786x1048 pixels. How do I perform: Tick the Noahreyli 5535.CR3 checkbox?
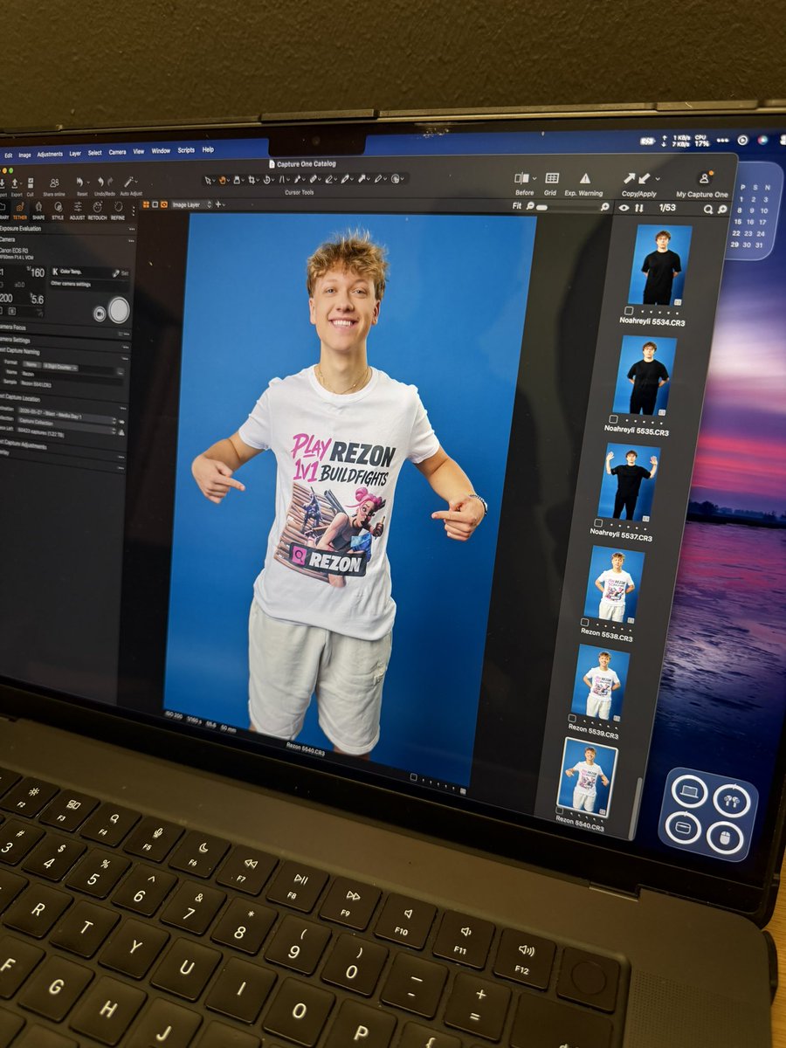tap(613, 418)
